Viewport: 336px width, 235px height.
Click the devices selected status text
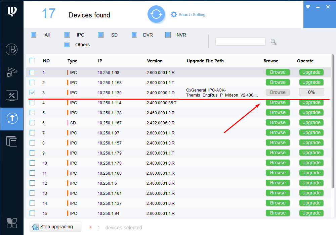click(124, 228)
